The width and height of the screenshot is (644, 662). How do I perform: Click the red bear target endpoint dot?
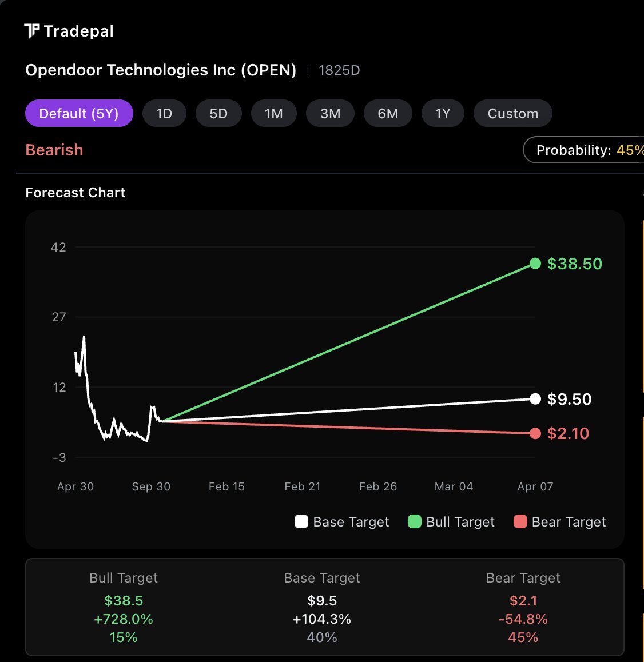(535, 433)
